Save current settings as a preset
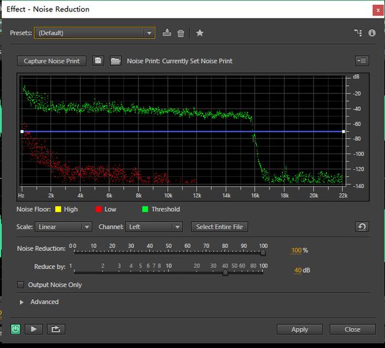The height and width of the screenshot is (348, 385). pos(167,33)
